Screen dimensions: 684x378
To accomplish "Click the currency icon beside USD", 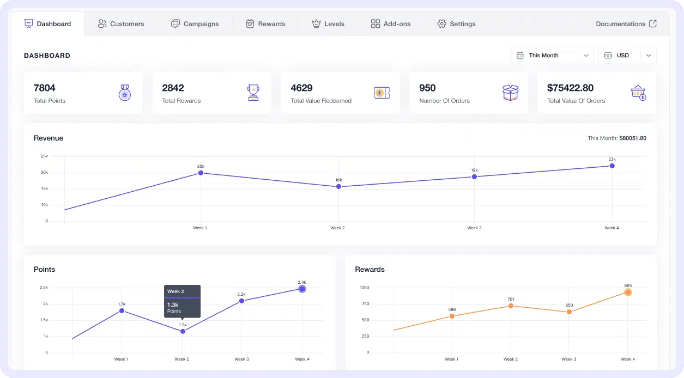I will click(608, 56).
